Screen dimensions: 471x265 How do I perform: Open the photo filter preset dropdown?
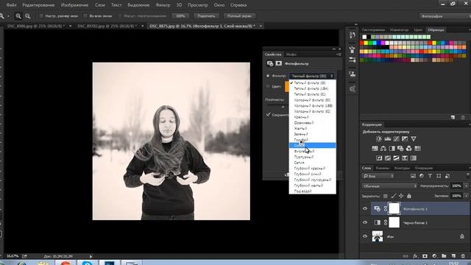click(312, 76)
